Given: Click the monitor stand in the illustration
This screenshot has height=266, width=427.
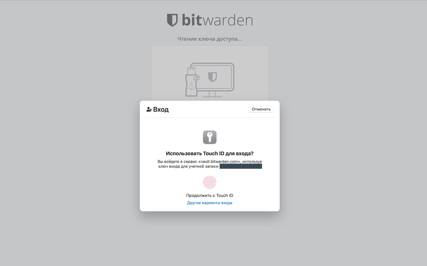Looking at the screenshot, I should click(212, 94).
